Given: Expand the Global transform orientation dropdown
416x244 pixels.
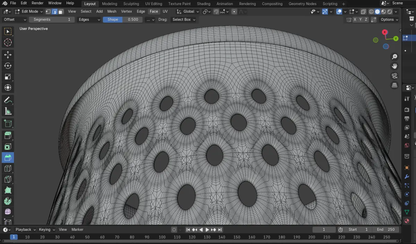Looking at the screenshot, I should 188,11.
